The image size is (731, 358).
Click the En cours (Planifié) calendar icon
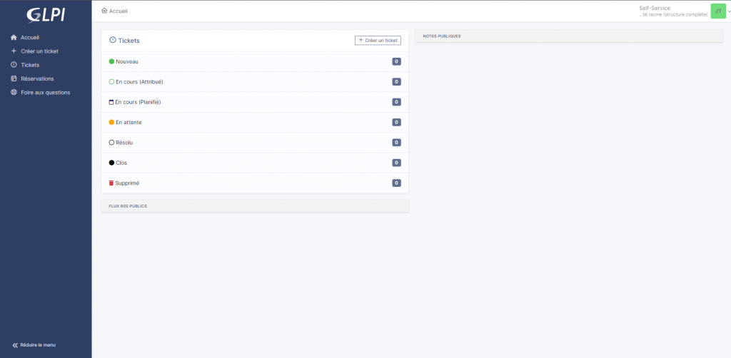pyautogui.click(x=111, y=102)
